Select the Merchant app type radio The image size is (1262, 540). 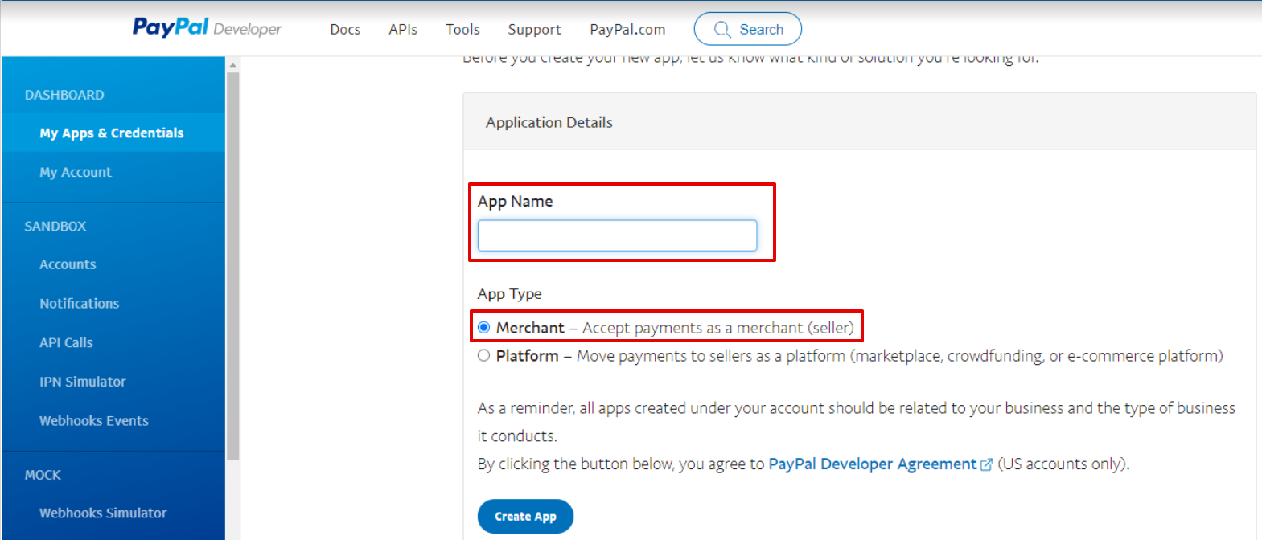pyautogui.click(x=483, y=327)
